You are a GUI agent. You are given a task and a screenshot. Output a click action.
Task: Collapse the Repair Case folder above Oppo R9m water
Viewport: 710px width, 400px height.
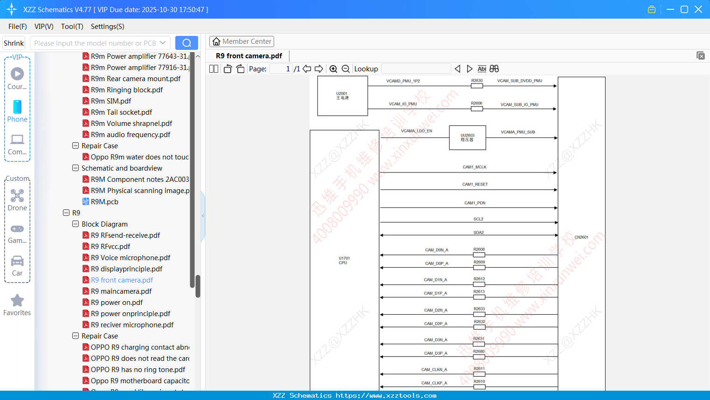(x=76, y=145)
